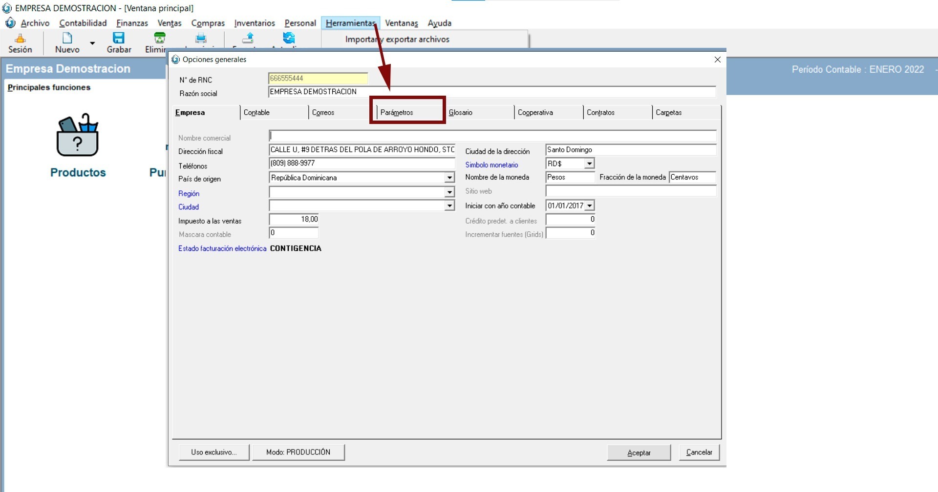Click the printer icon in the toolbar

(x=201, y=39)
